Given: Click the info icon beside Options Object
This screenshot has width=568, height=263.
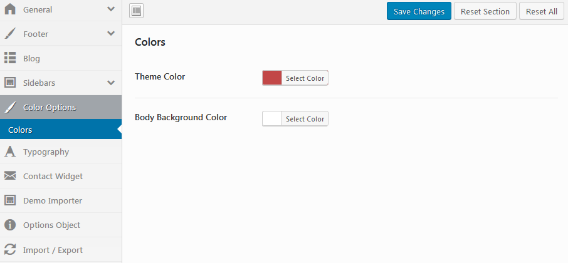Looking at the screenshot, I should [x=10, y=225].
